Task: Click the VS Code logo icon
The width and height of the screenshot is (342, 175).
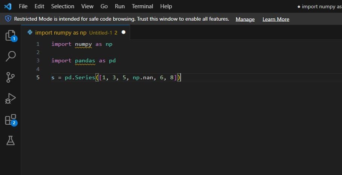Action: (x=8, y=6)
